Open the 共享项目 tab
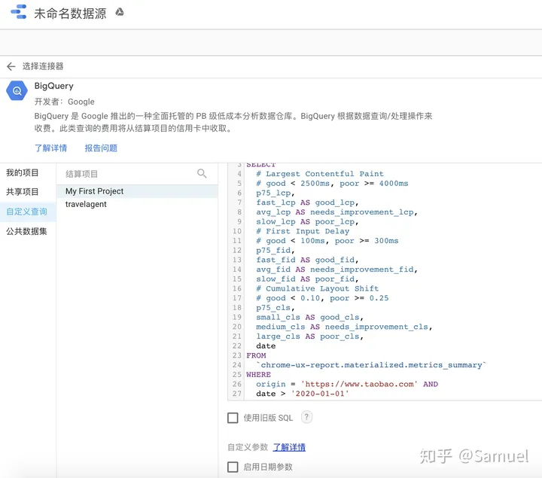The width and height of the screenshot is (542, 478). 23,192
